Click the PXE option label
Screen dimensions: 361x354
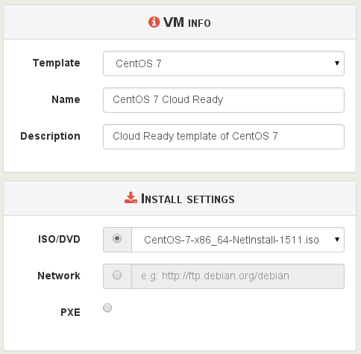coord(70,312)
